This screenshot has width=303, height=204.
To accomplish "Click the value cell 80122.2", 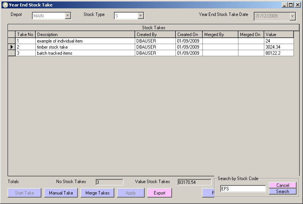I will click(279, 53).
